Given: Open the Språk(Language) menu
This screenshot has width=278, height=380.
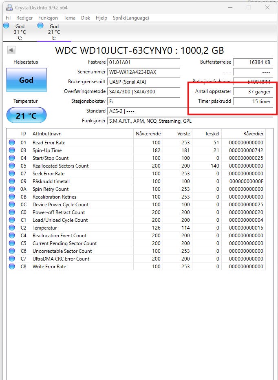Looking at the screenshot, I should 131,18.
